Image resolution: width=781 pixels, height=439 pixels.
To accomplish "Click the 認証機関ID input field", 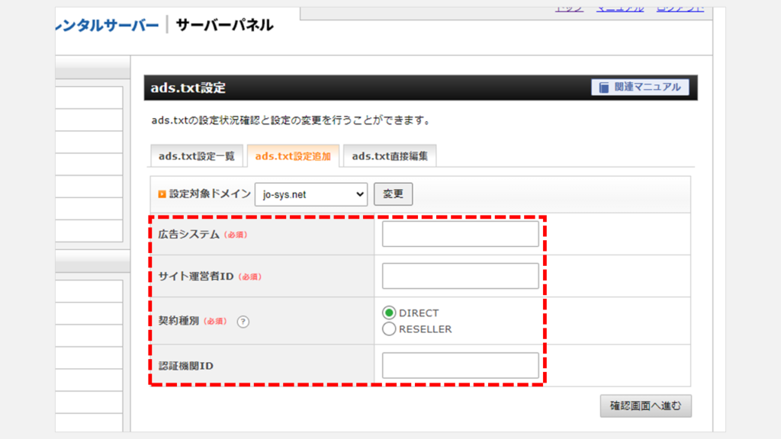I will click(x=460, y=366).
